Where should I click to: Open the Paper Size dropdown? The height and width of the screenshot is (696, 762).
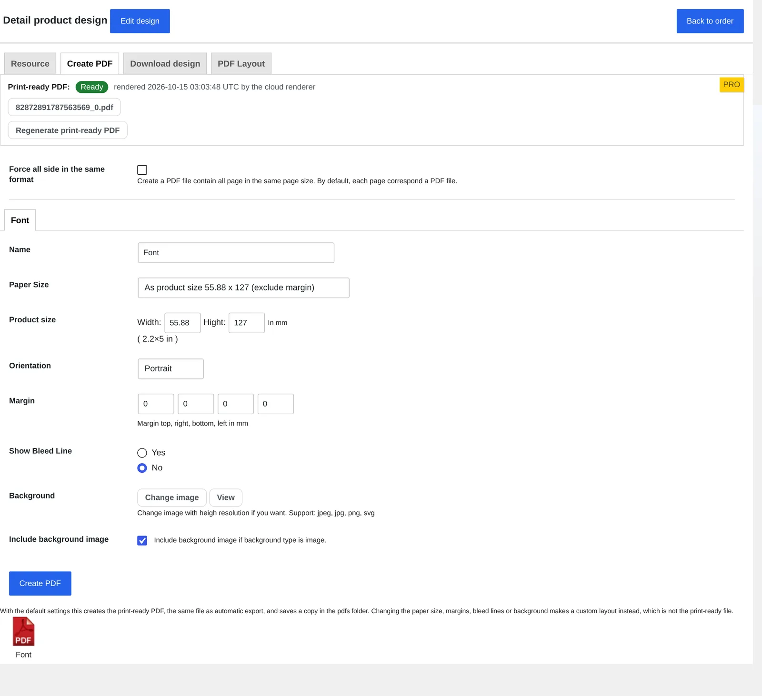243,288
